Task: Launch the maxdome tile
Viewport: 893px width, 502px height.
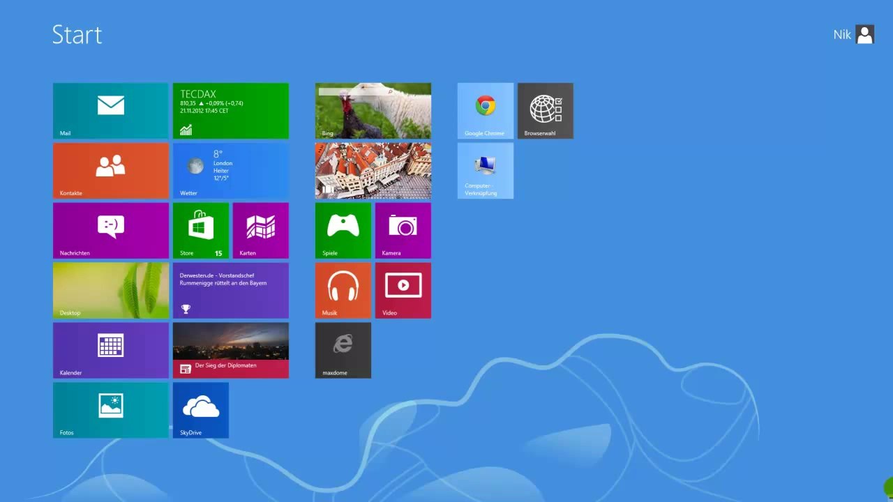Action: click(343, 351)
